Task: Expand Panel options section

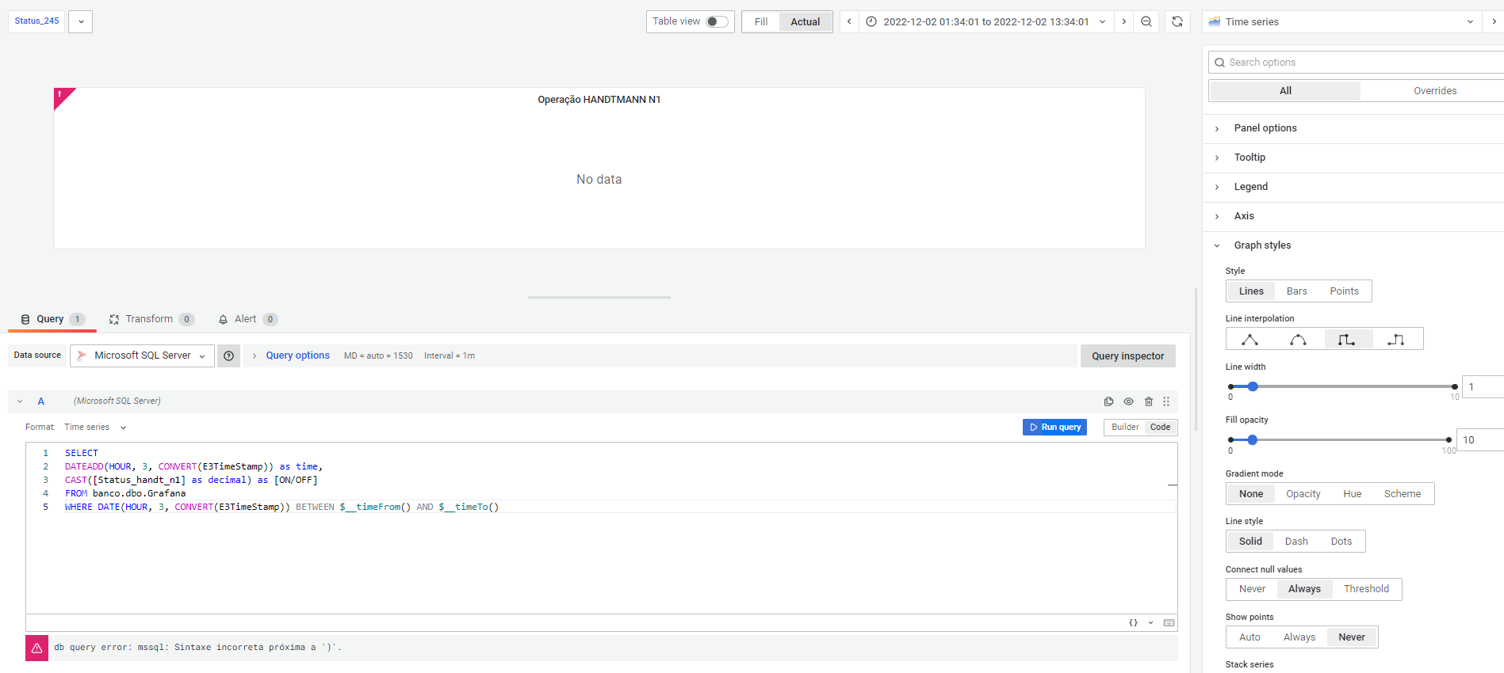Action: [x=1265, y=128]
